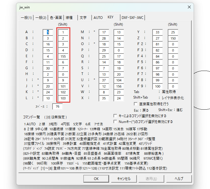Select the AUTO tab
The width and height of the screenshot is (210, 189).
99,18
